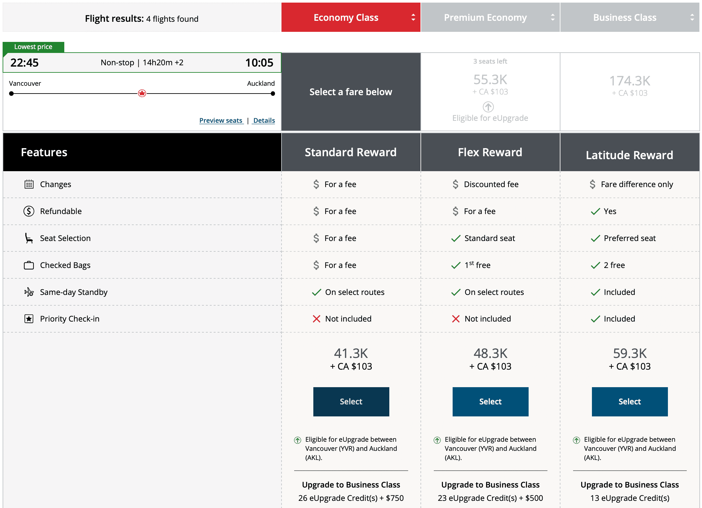Image resolution: width=702 pixels, height=508 pixels.
Task: Click the Changes calendar icon
Action: coord(29,184)
